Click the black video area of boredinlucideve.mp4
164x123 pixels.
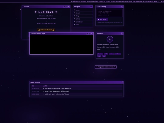(61, 45)
